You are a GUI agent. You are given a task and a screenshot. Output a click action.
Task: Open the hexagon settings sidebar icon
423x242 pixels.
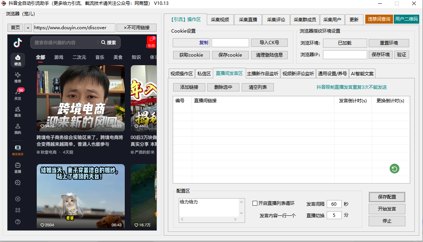coord(18,199)
